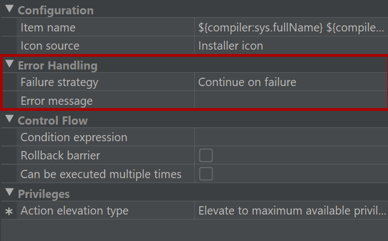Open Icon source Installer icon dropdown

coord(291,46)
